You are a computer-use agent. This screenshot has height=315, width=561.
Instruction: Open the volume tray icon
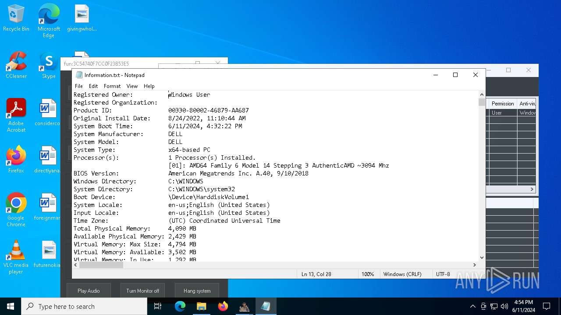pos(504,306)
